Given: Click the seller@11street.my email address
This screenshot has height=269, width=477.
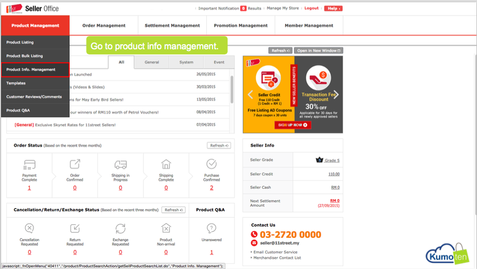Looking at the screenshot, I should (279, 243).
